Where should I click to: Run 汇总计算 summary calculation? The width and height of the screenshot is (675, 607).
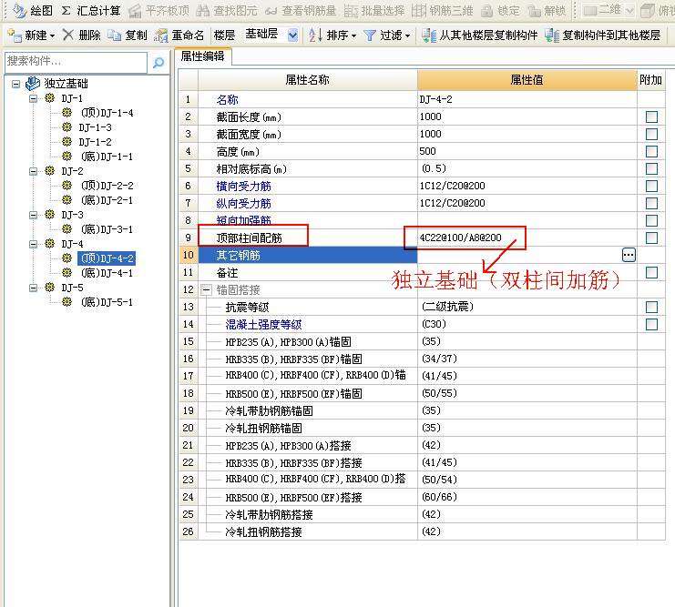pos(91,10)
